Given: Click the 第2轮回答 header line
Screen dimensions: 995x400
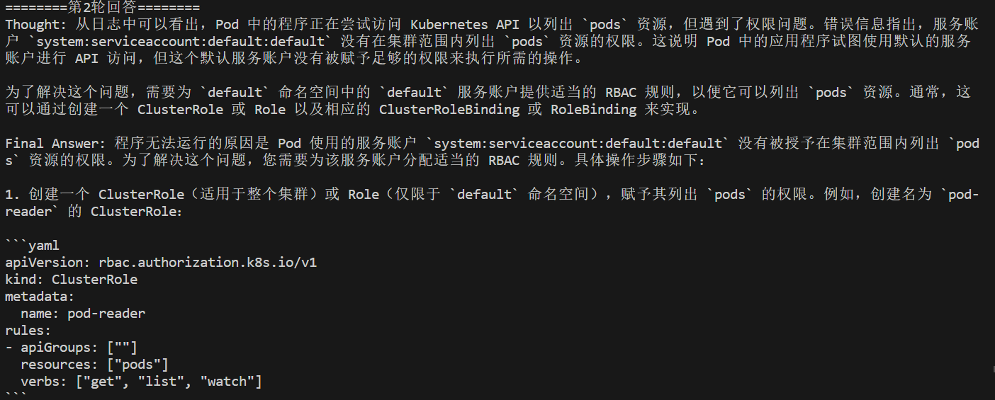Looking at the screenshot, I should [102, 8].
